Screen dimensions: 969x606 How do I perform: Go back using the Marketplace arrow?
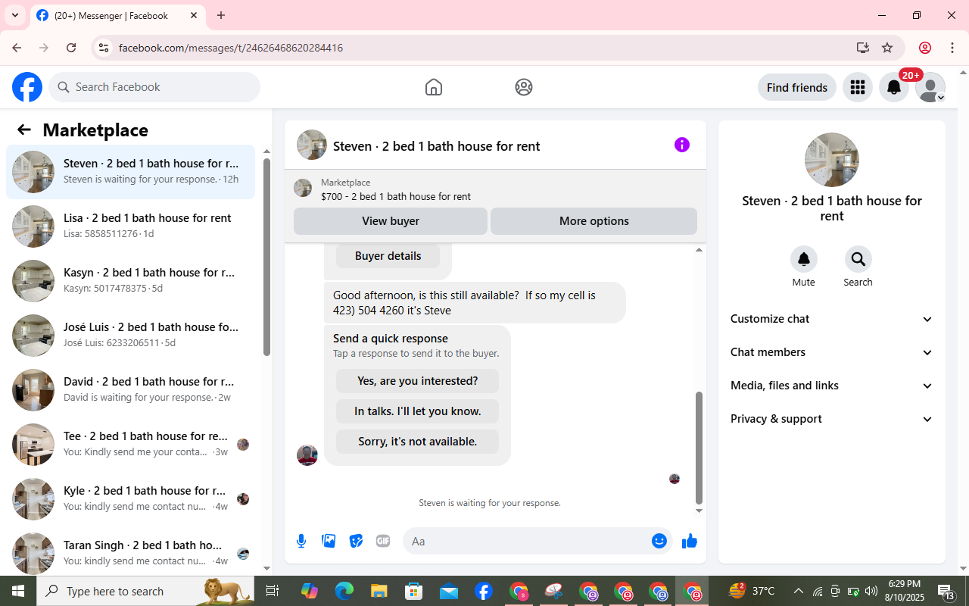coord(24,130)
